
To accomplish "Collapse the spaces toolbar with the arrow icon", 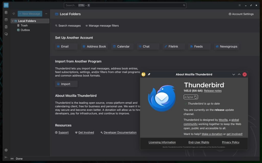I will click(6, 157).
